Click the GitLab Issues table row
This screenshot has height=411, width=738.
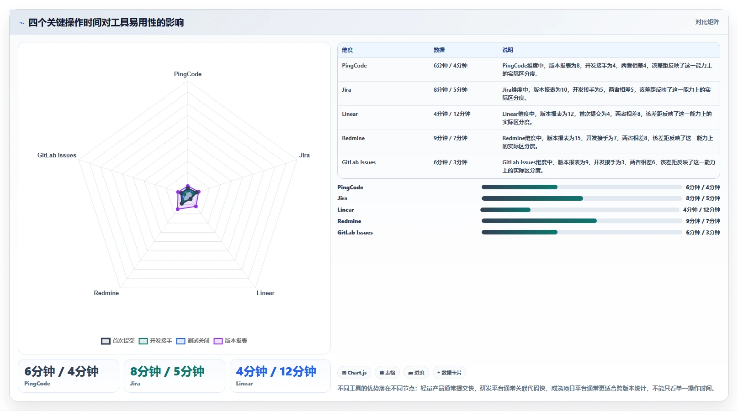point(529,166)
